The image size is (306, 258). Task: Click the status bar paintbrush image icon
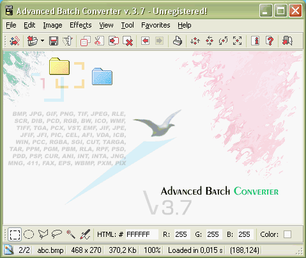[x=9, y=250]
